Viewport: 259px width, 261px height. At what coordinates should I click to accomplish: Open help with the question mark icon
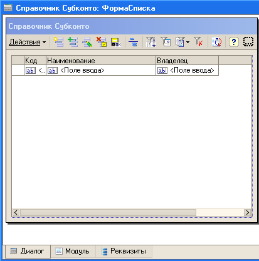pos(234,42)
